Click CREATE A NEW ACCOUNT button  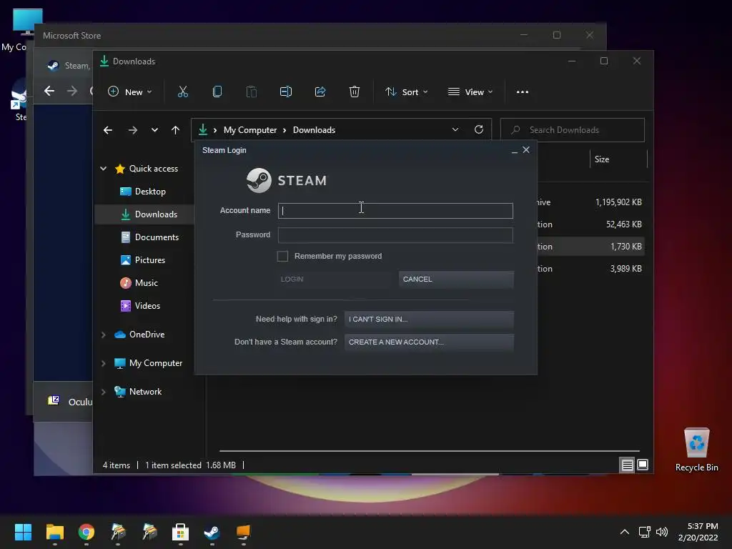tap(429, 342)
